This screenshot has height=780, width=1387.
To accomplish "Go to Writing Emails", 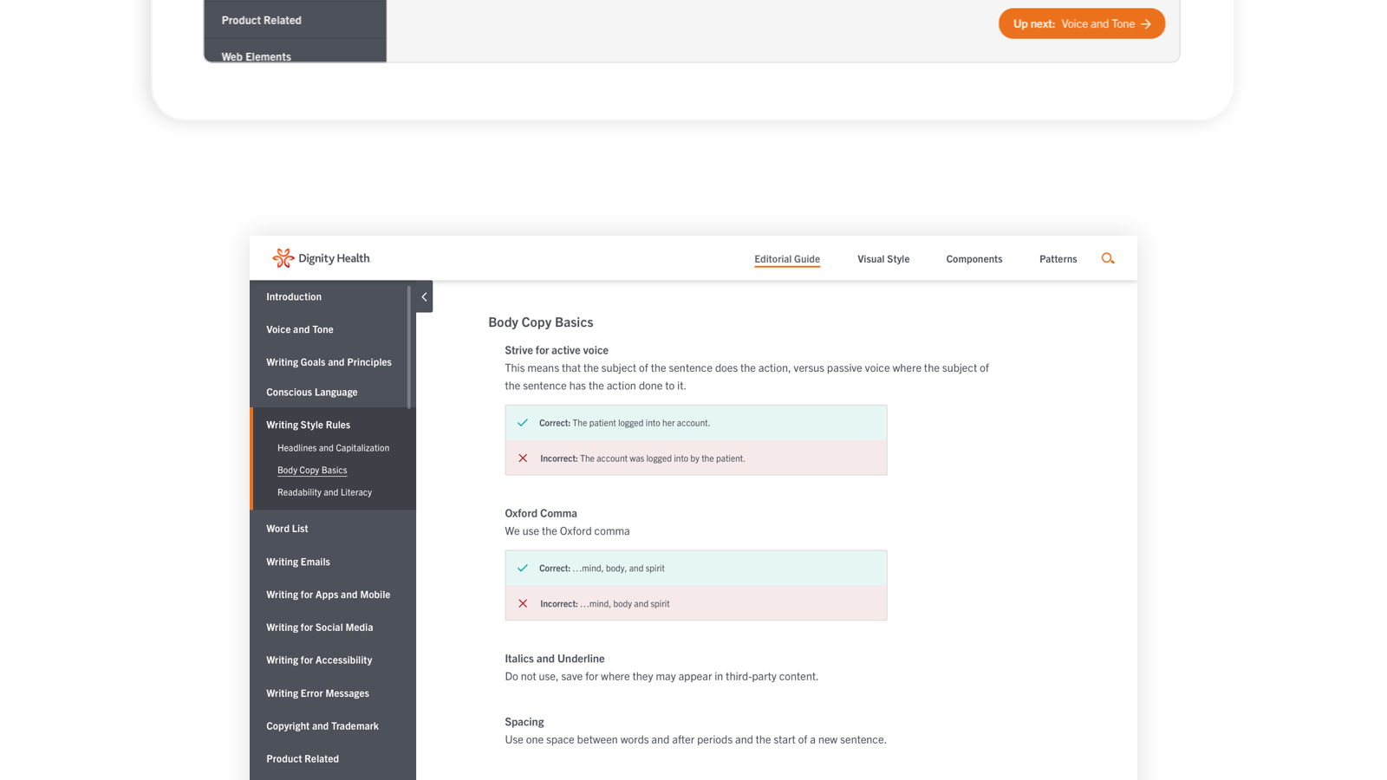I will [x=298, y=562].
